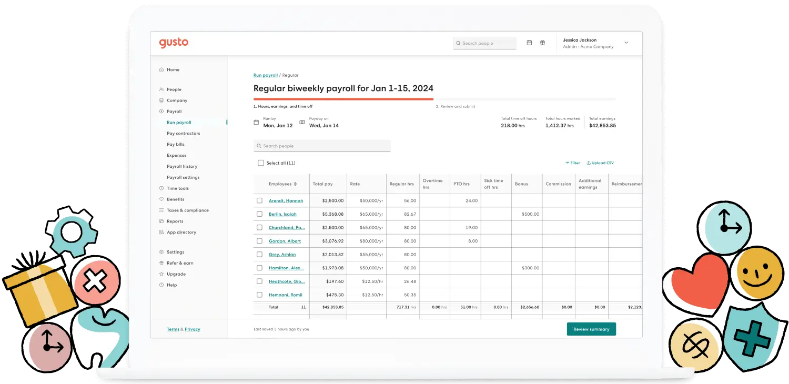Switch to the Review and submit step
Image resolution: width=789 pixels, height=384 pixels.
(456, 106)
